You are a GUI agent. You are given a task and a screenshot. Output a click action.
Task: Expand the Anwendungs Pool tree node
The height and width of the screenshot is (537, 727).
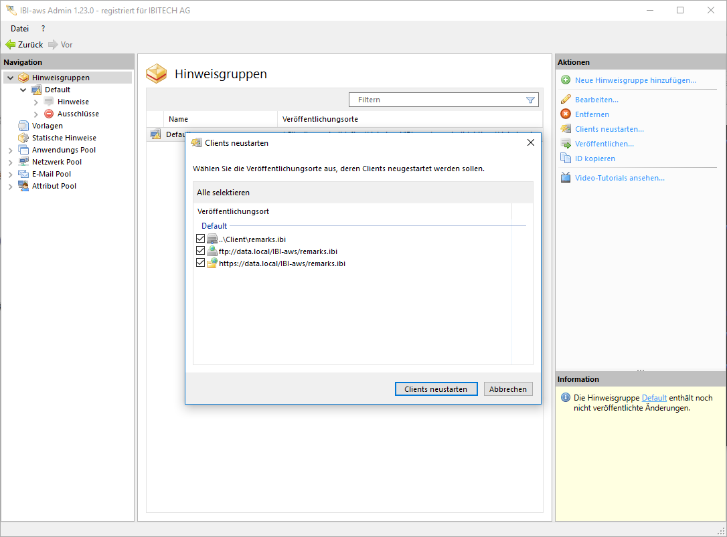[10, 150]
